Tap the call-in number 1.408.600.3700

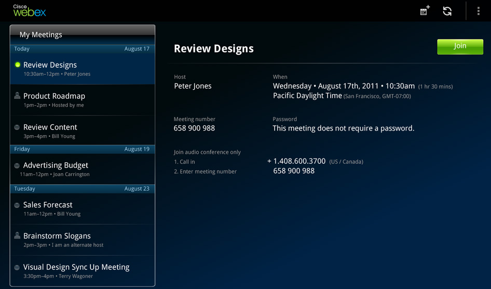[299, 162]
